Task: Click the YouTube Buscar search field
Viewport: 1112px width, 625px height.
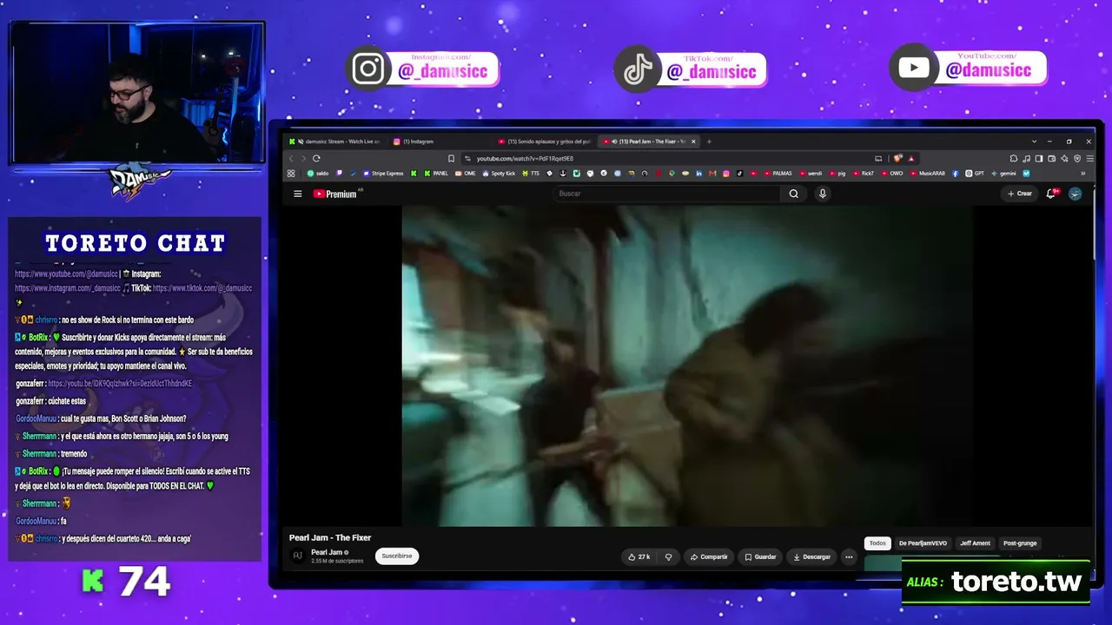Action: tap(667, 194)
